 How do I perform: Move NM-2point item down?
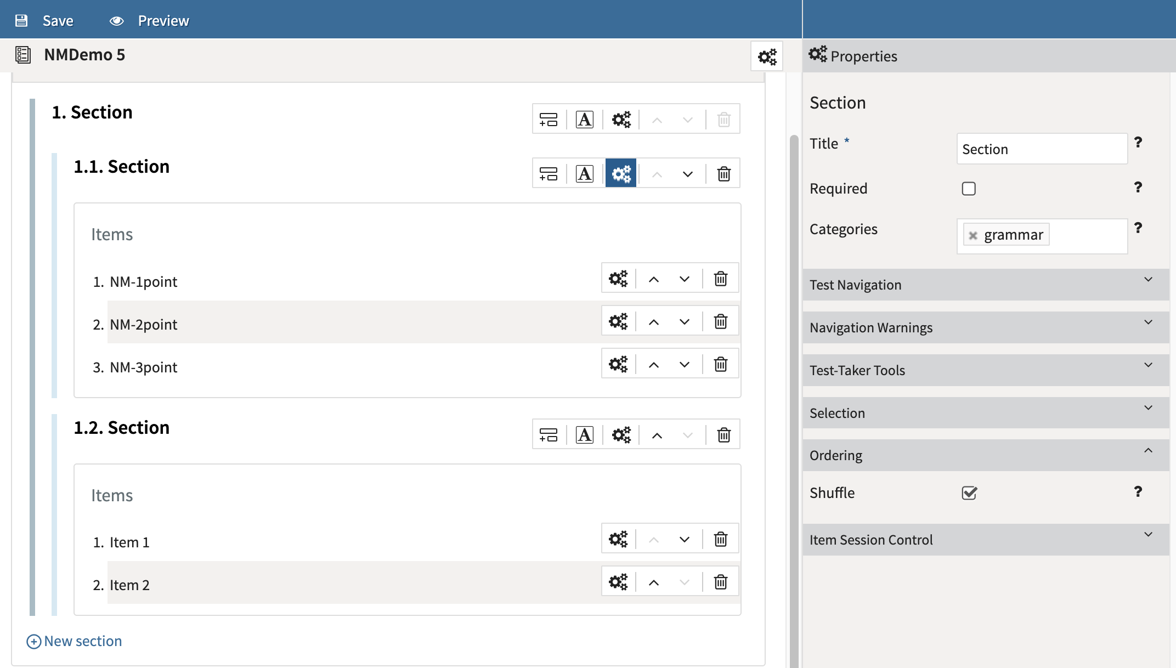coord(685,322)
